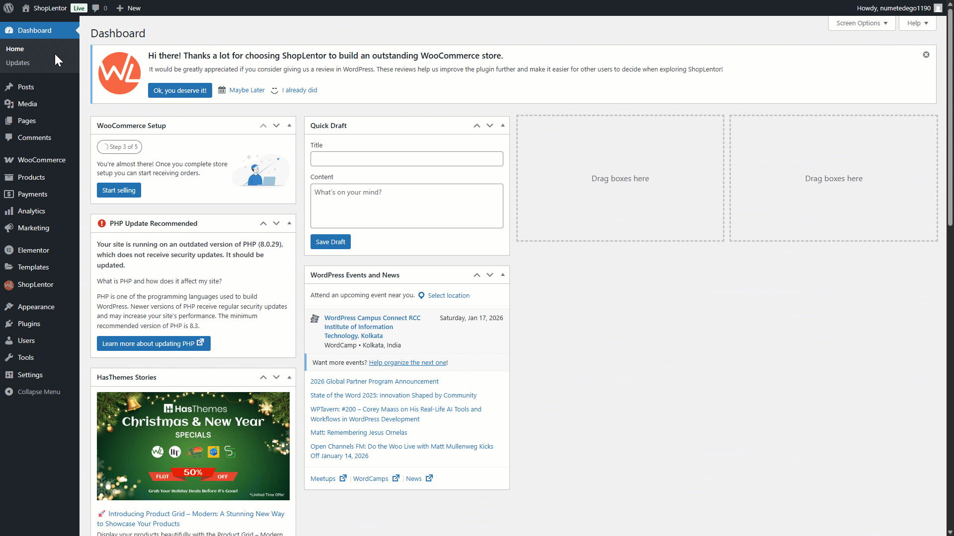This screenshot has height=536, width=954.
Task: Open the WordPress logo menu in admin bar
Action: coord(8,8)
